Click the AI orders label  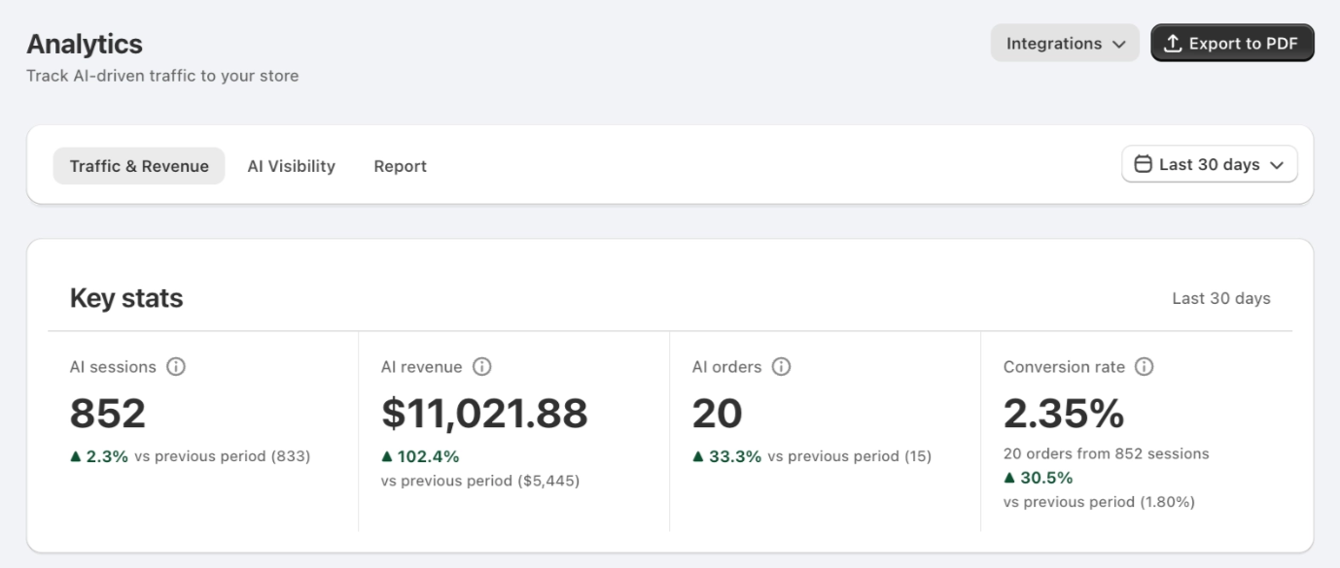727,367
